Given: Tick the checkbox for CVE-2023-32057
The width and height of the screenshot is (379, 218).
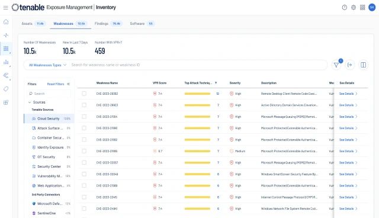Looking at the screenshot, I should 84,162.
